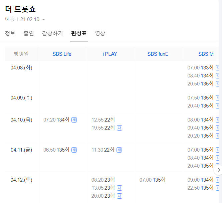This screenshot has width=222, height=203.
Task: Select the 04.08.(화) date row
Action: coord(21,68)
